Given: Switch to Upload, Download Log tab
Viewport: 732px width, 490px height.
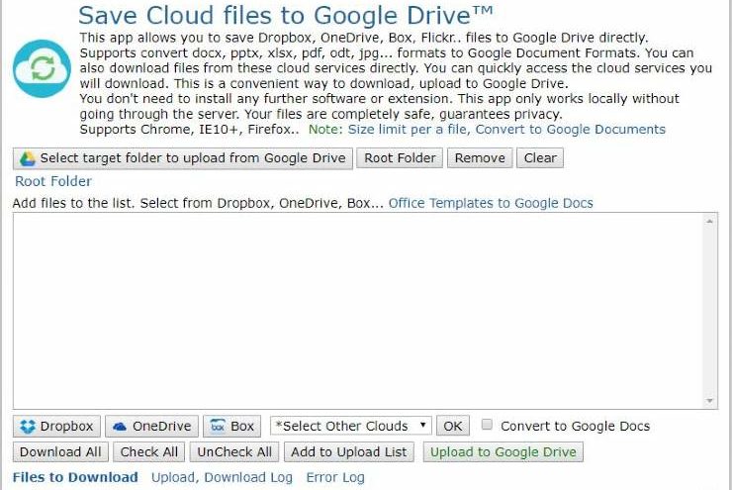Looking at the screenshot, I should point(222,477).
